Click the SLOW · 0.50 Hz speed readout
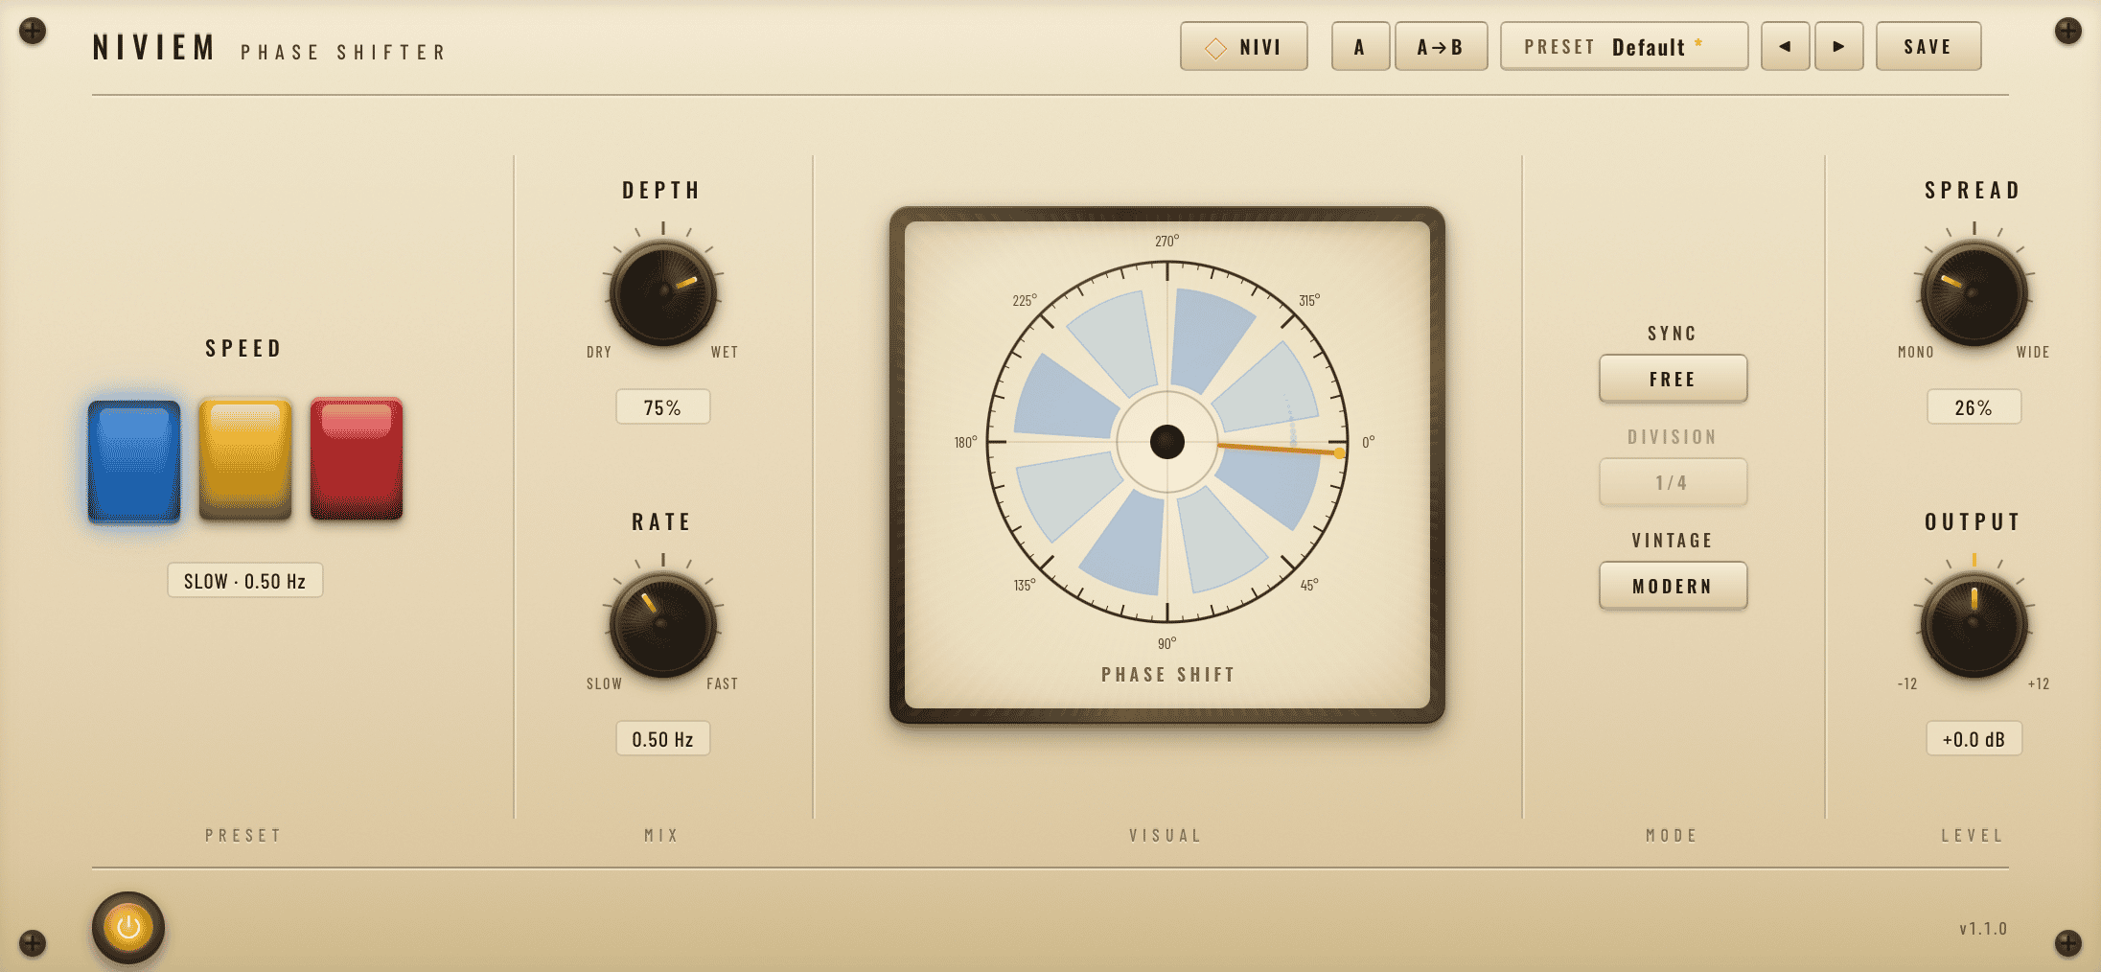Screen dimensions: 2101x972 (245, 580)
